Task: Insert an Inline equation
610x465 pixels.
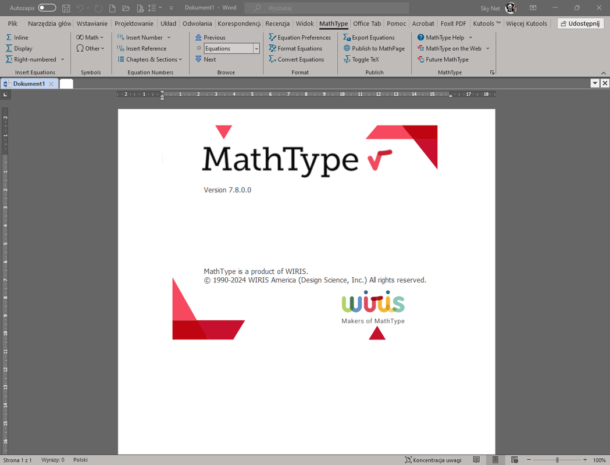Action: point(17,37)
